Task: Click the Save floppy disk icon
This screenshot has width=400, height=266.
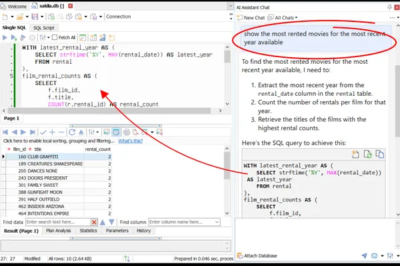Action: click(x=35, y=17)
